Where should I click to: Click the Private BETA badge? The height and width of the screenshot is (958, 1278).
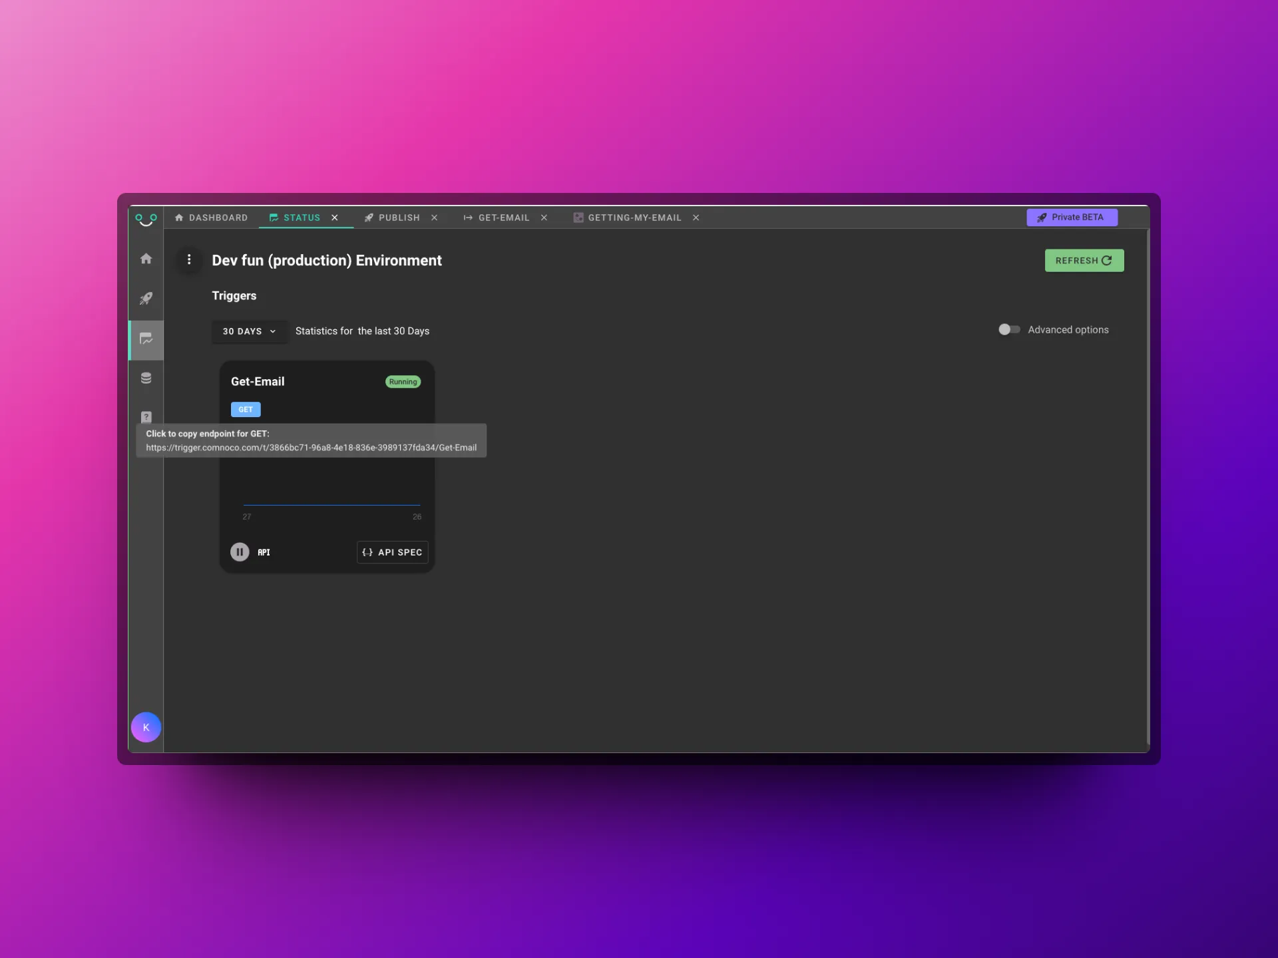[1071, 218]
